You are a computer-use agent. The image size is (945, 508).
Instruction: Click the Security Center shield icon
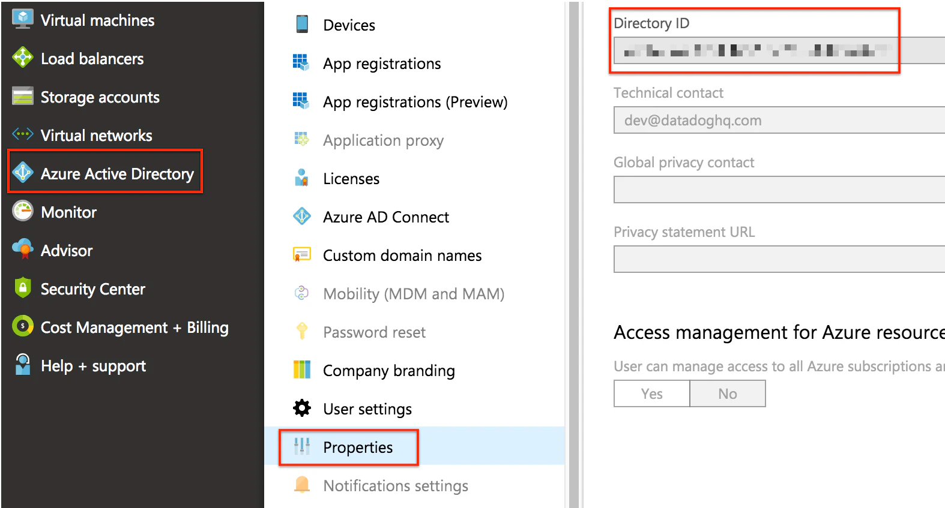[x=23, y=288]
